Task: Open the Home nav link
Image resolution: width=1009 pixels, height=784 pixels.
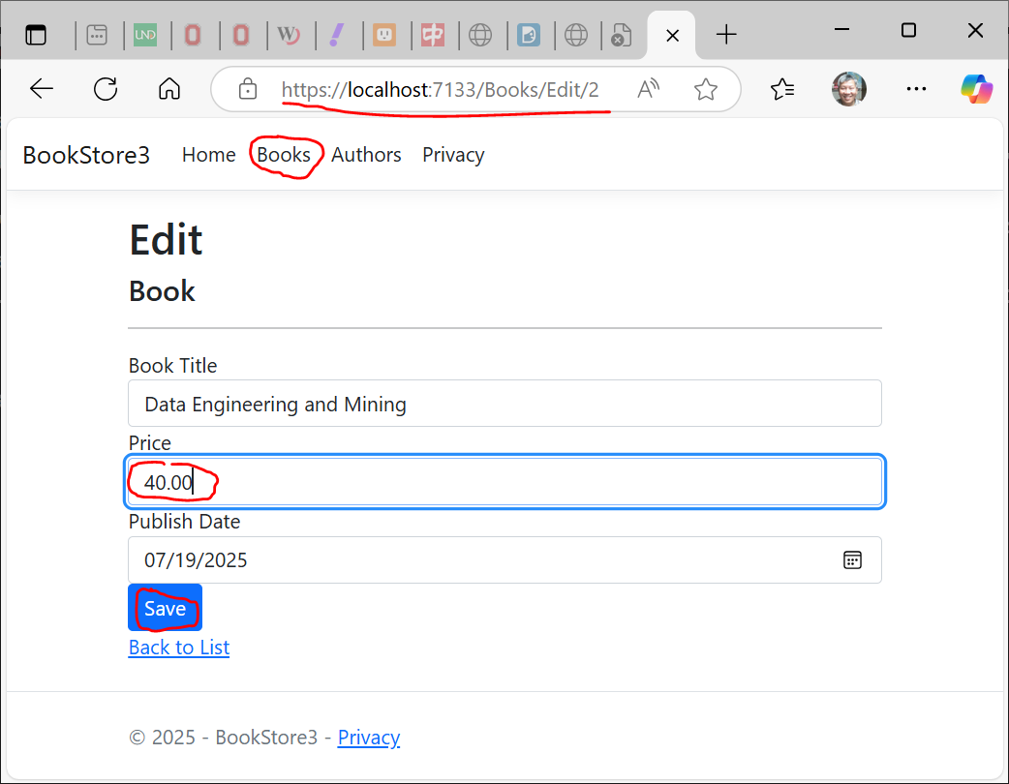Action: 208,154
